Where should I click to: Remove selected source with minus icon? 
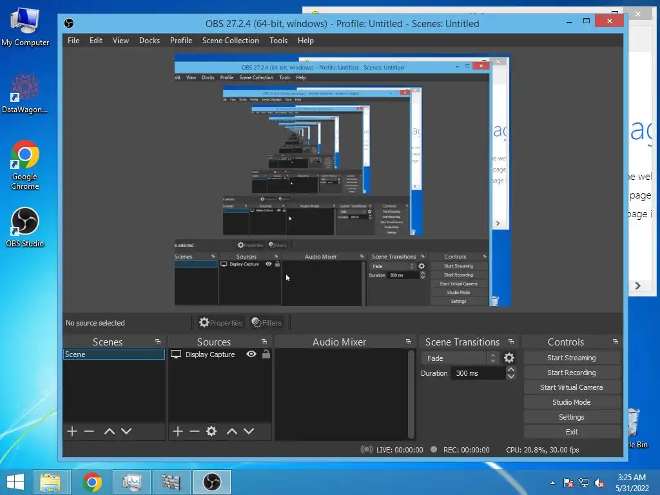(x=194, y=431)
